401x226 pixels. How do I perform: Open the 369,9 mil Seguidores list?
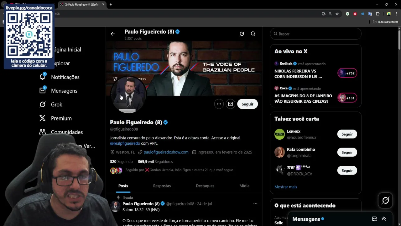(x=155, y=162)
